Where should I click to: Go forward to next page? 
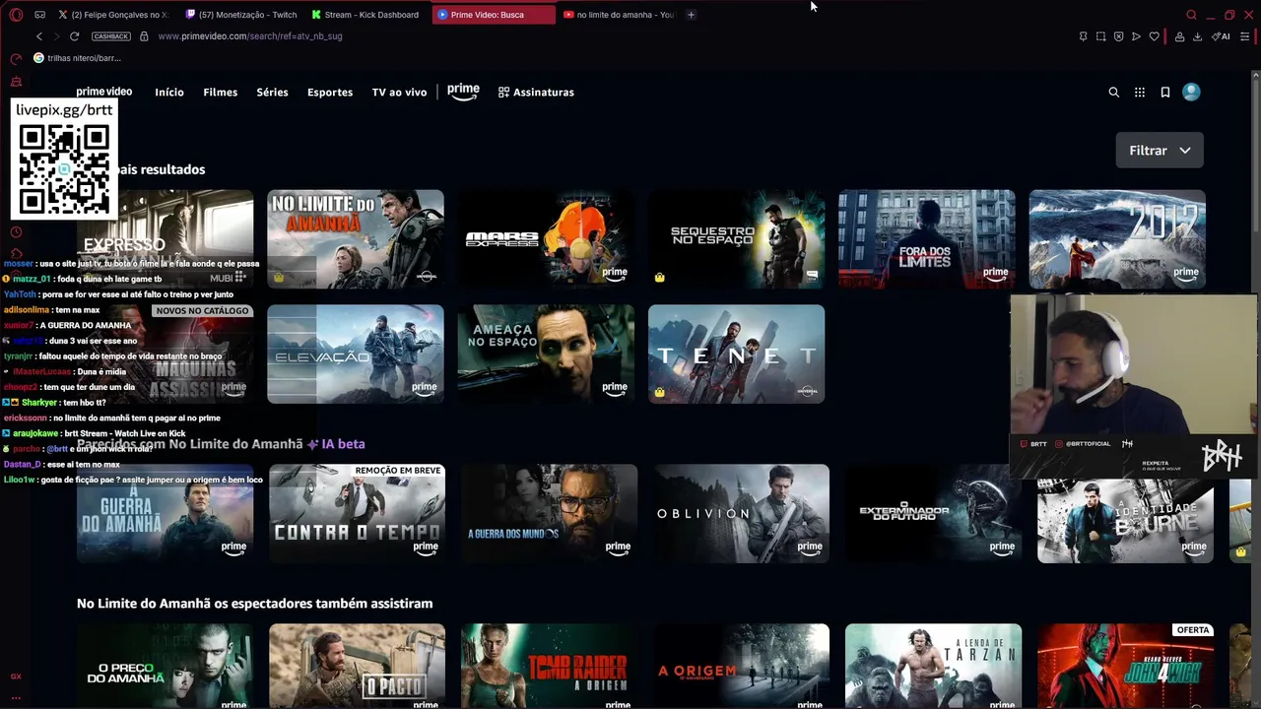pos(56,36)
